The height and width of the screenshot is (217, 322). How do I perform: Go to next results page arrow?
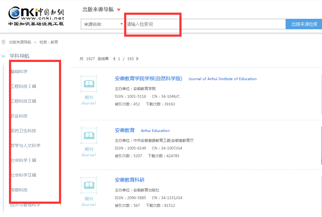[137, 59]
